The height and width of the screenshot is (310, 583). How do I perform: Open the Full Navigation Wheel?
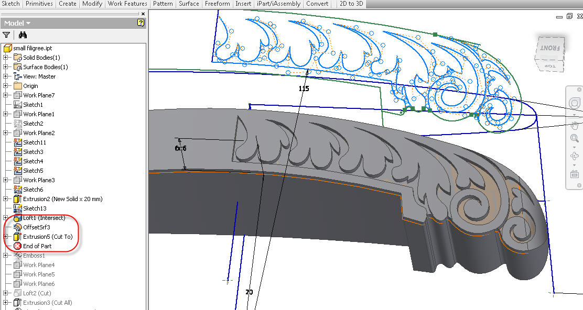pyautogui.click(x=574, y=104)
